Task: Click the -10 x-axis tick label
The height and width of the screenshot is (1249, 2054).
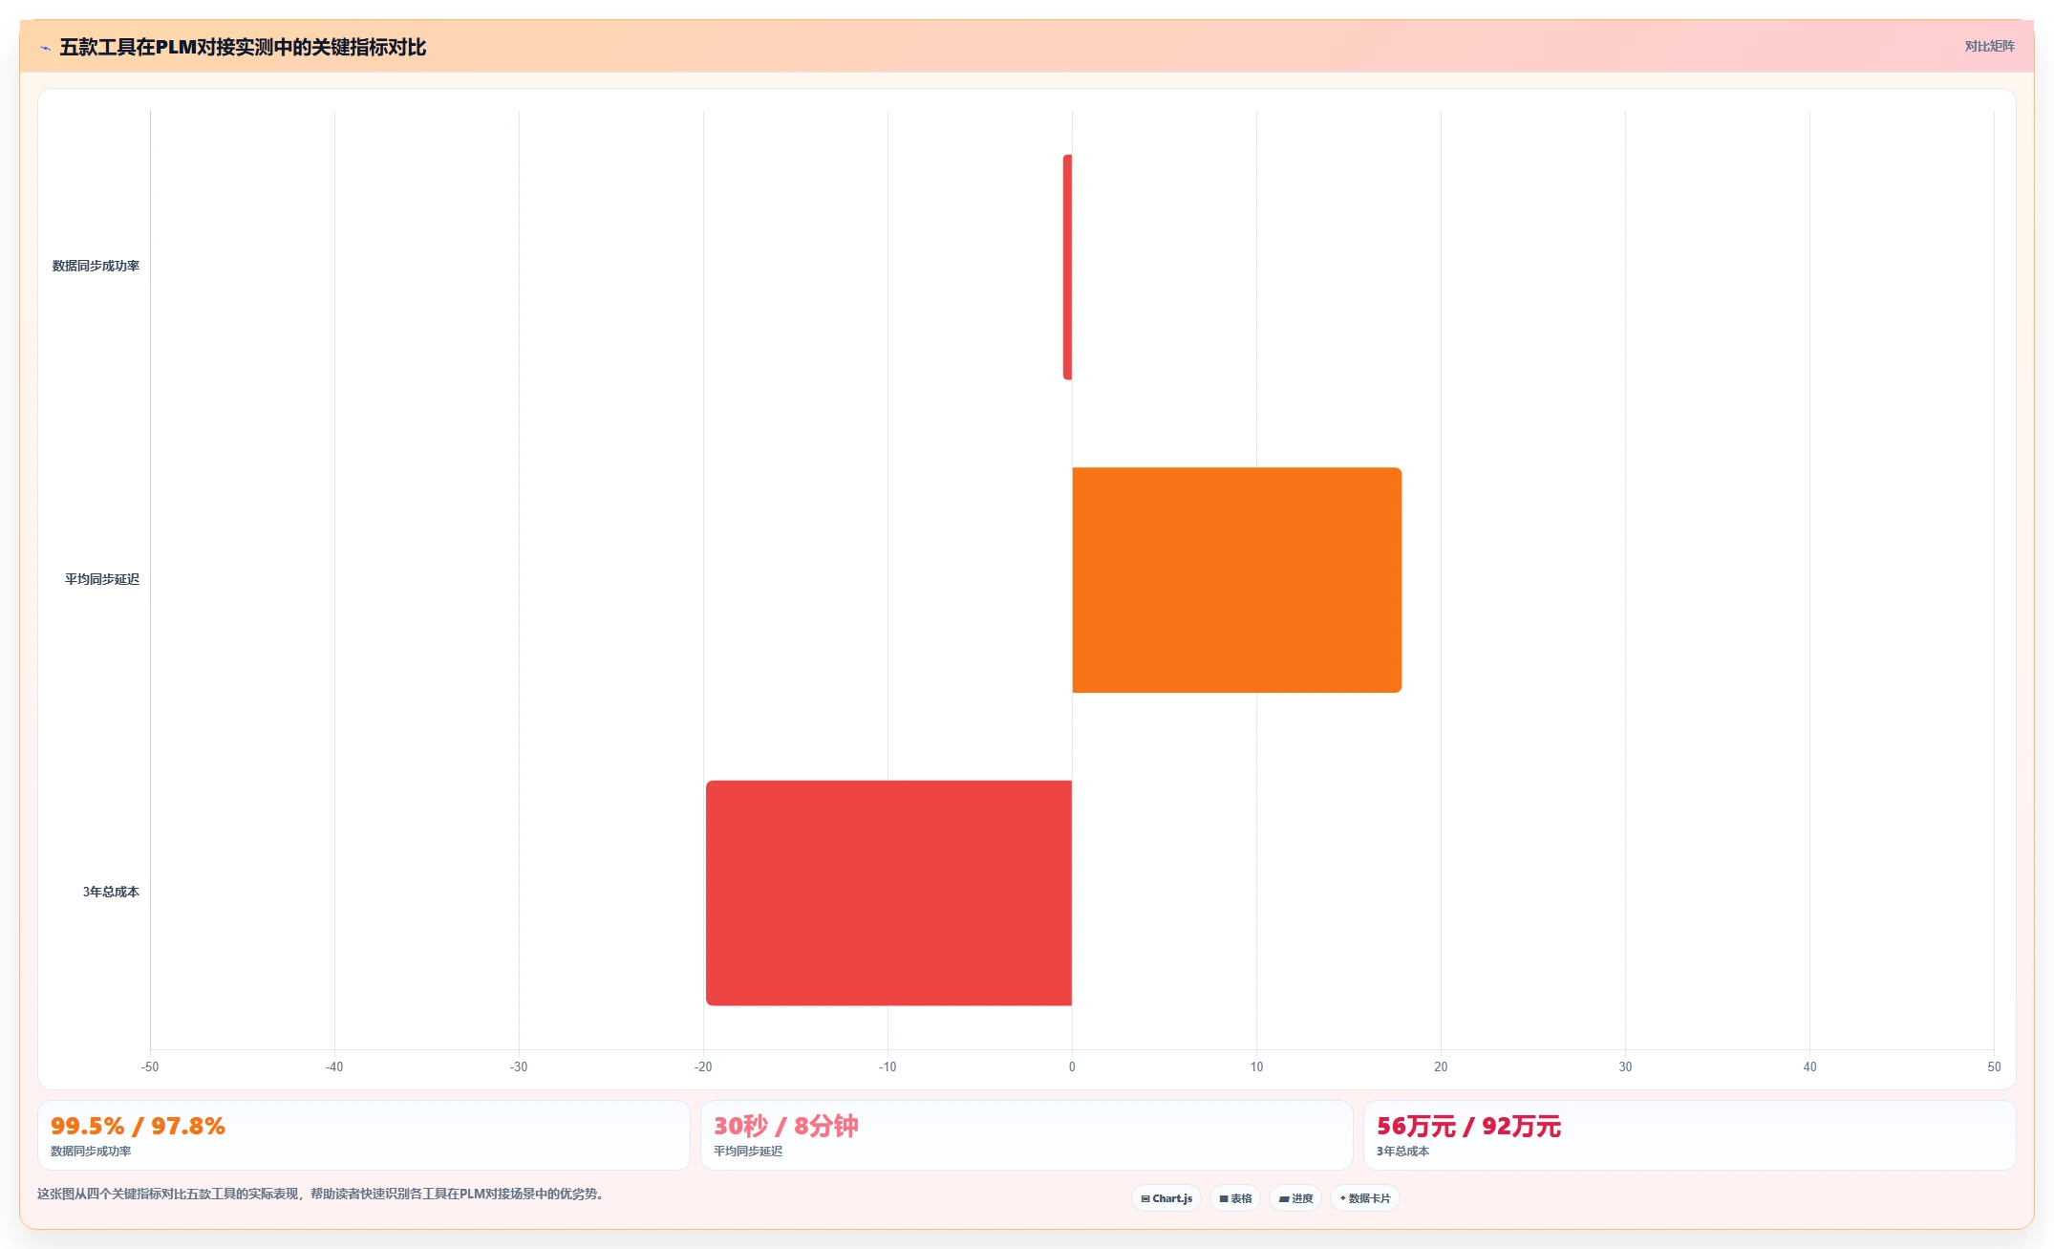Action: click(x=888, y=1066)
